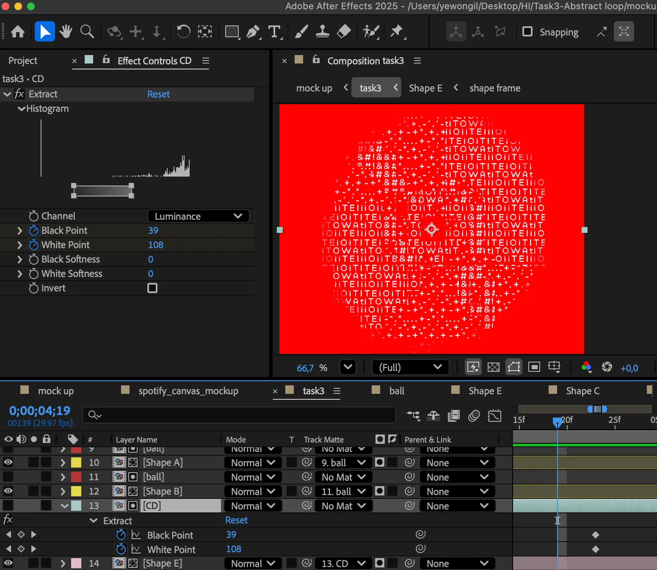Expand the Black Softness property
The image size is (657, 570).
point(19,259)
